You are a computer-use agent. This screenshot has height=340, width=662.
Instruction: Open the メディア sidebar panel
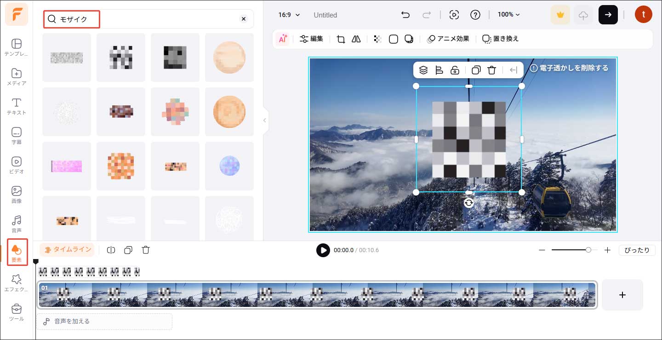pyautogui.click(x=16, y=77)
